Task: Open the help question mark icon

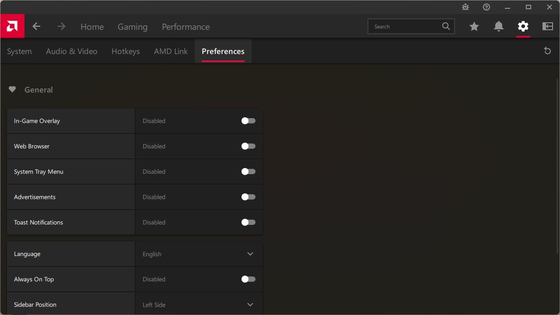Action: pos(486,7)
